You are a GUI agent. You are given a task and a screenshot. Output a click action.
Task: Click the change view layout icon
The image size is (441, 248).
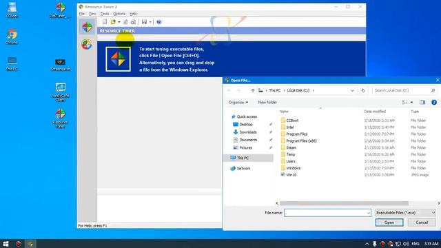[x=404, y=103]
